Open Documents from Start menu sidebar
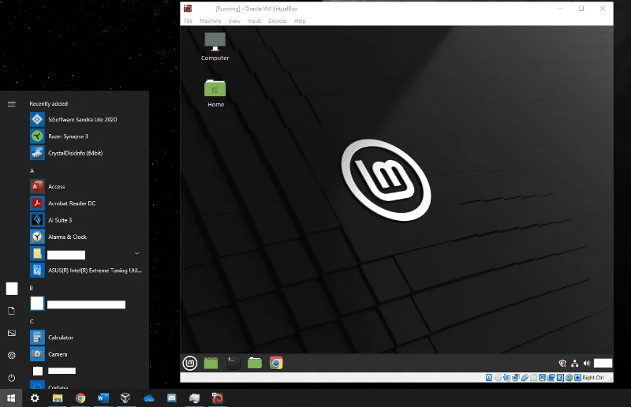The image size is (631, 407). [x=12, y=311]
